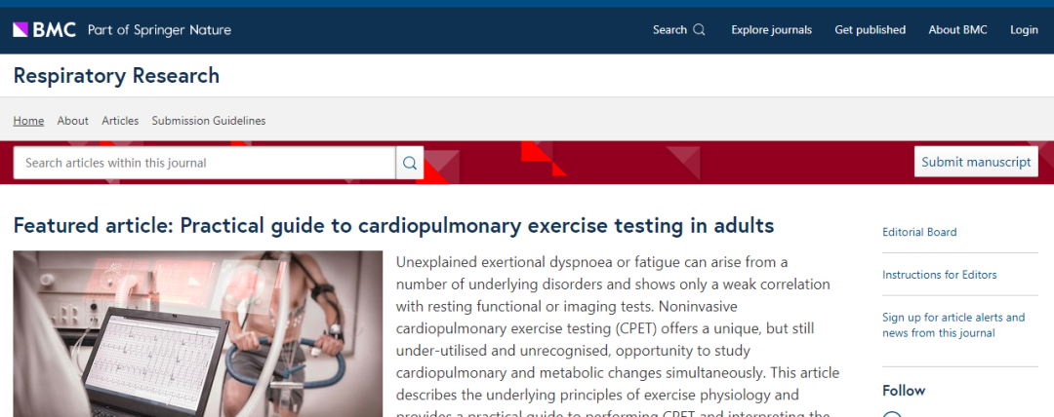
Task: Open the Submission Guidelines tab
Action: [x=208, y=121]
